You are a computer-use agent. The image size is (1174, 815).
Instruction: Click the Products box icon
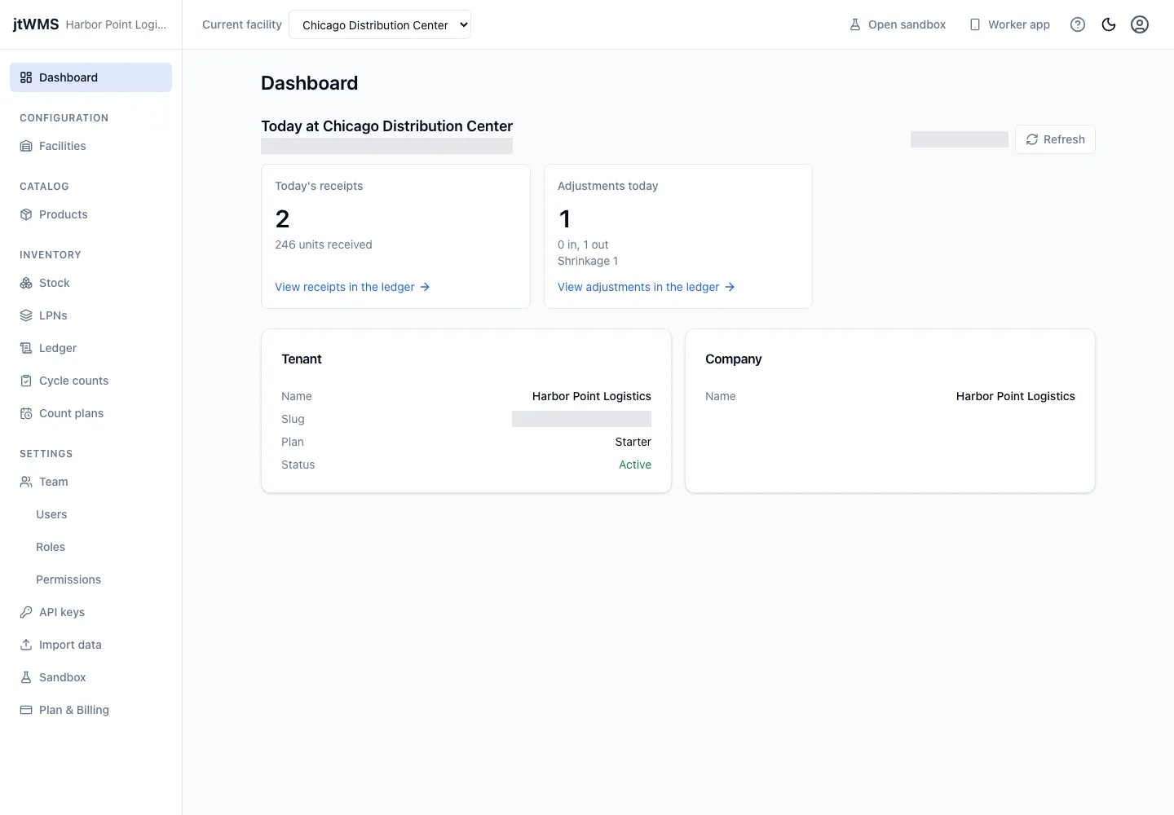pyautogui.click(x=26, y=214)
